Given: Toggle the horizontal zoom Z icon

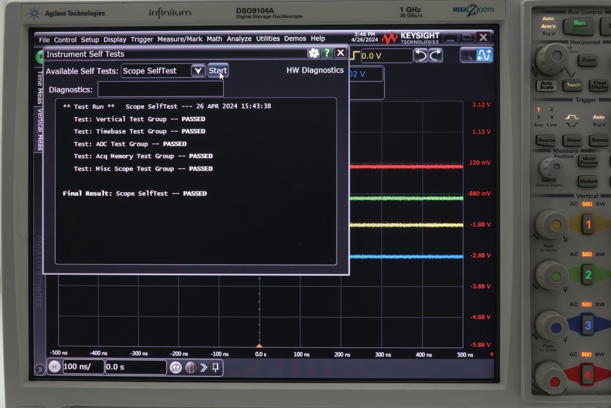Looking at the screenshot, I should point(176,367).
